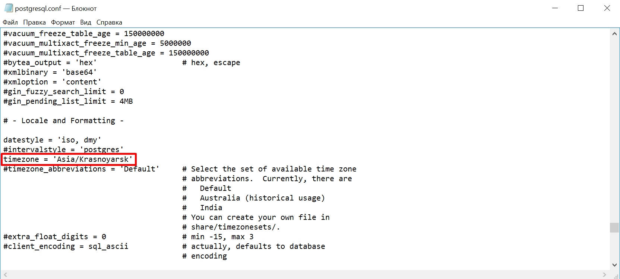The image size is (620, 279).
Task: Click the line #gin_pending_list_limit = 4MB
Action: 68,101
